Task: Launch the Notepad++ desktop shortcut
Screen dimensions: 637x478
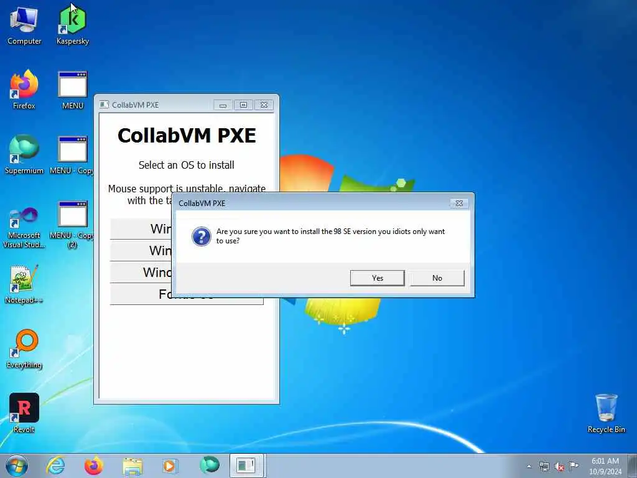Action: (24, 284)
